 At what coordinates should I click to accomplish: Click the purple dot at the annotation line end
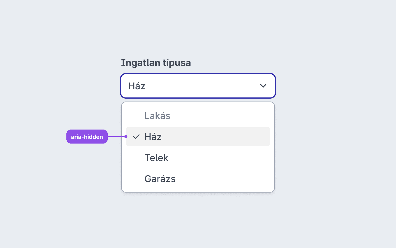(x=126, y=137)
